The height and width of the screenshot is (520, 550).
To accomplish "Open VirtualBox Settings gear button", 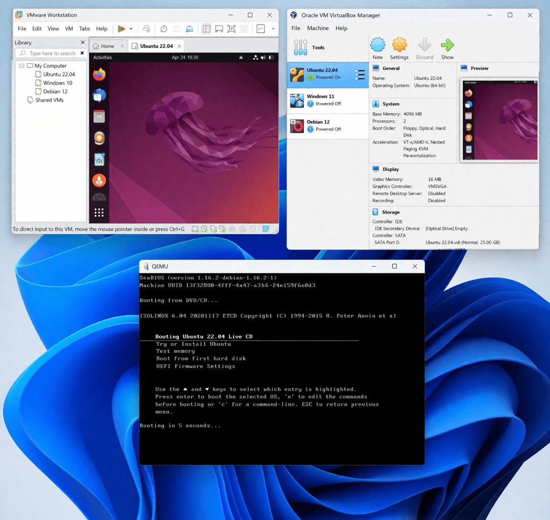I will [x=399, y=49].
